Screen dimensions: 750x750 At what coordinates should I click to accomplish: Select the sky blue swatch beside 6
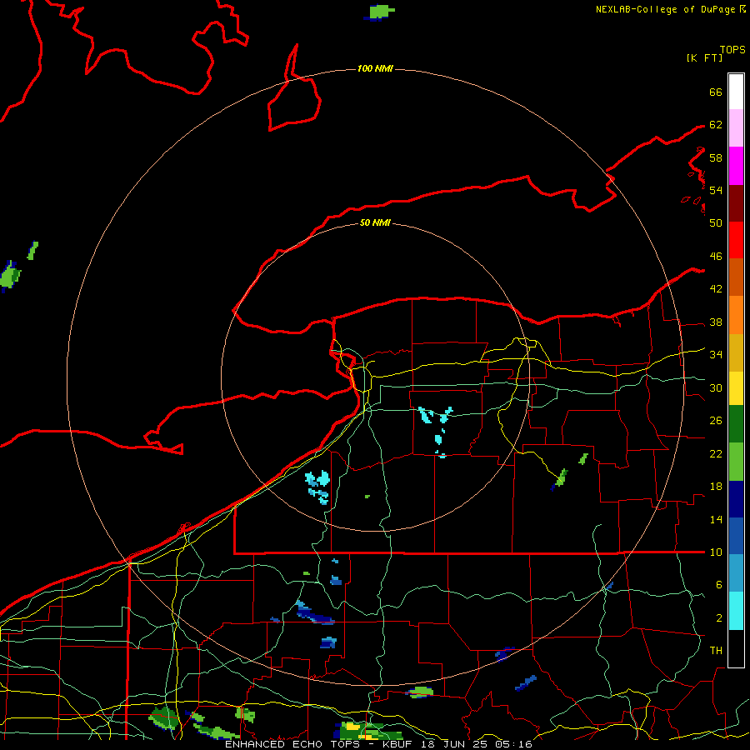[x=736, y=572]
